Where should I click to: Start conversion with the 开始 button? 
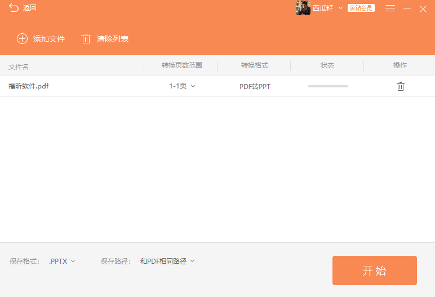coord(375,271)
